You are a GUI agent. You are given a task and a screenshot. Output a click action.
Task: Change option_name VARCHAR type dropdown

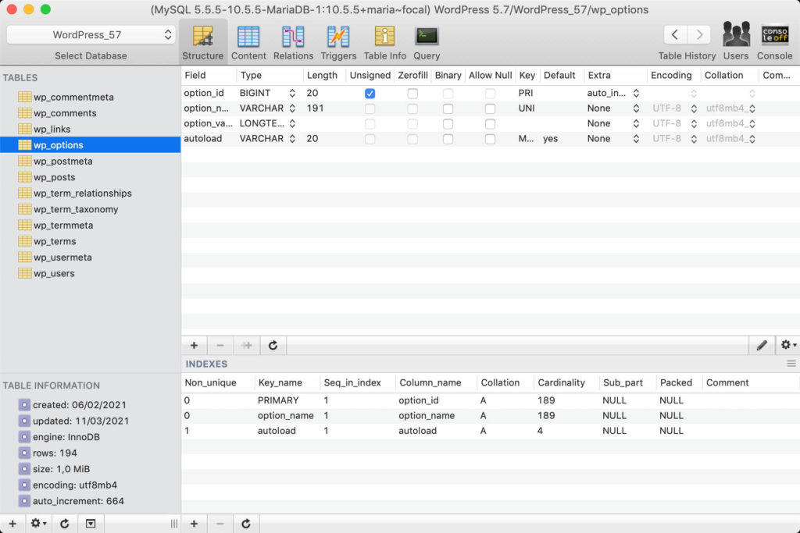tap(292, 108)
